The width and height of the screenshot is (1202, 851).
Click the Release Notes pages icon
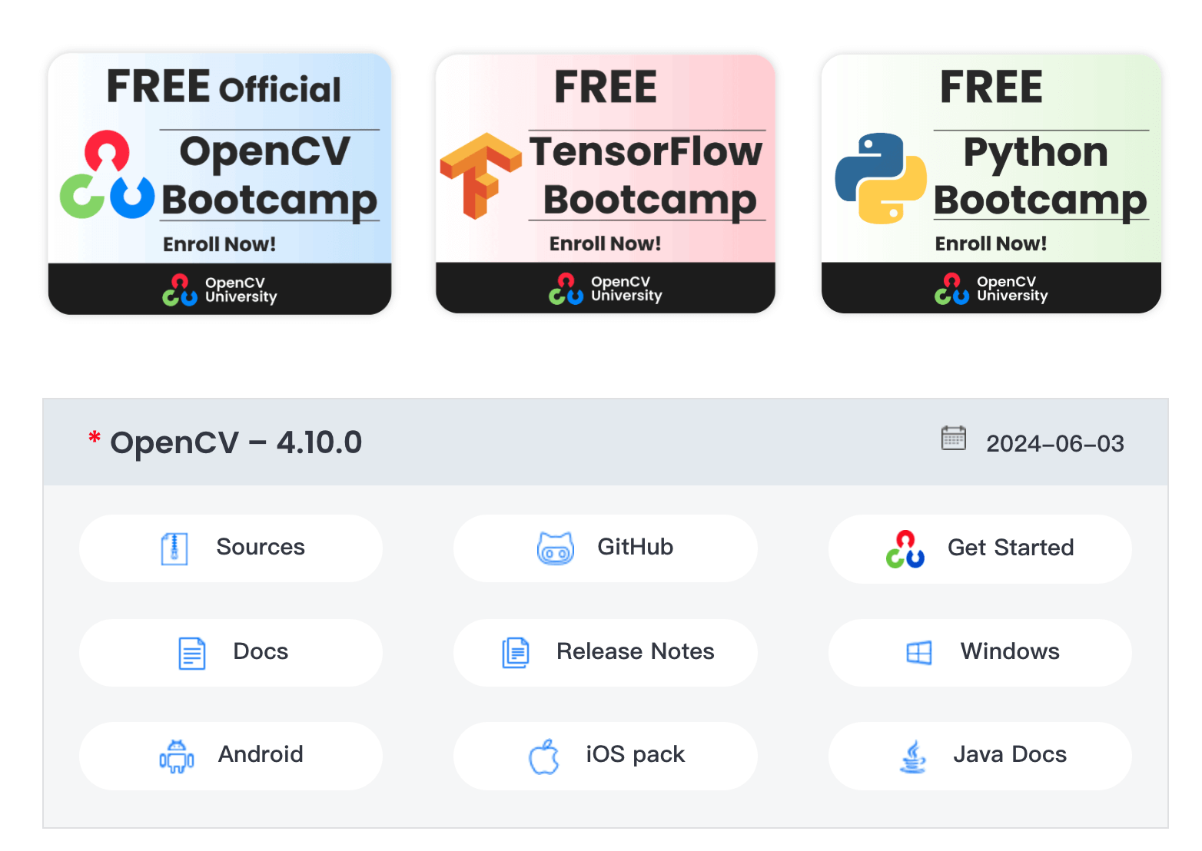(x=516, y=653)
